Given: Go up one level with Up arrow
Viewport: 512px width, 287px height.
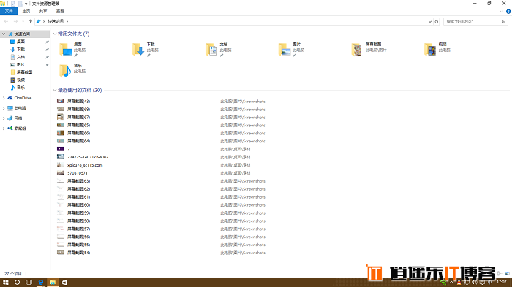Looking at the screenshot, I should tap(30, 21).
